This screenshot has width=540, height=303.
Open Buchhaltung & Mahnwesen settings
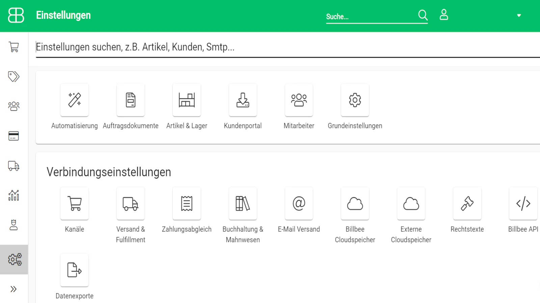tap(243, 204)
